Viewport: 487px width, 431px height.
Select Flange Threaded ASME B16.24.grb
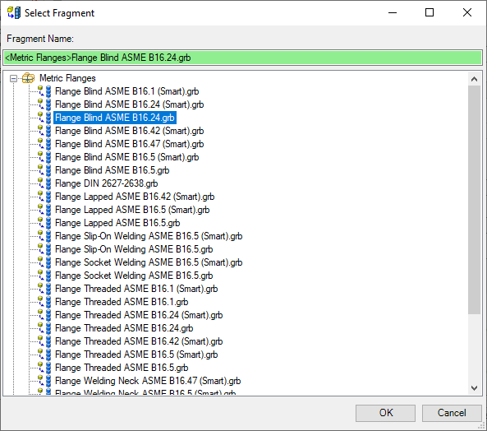[x=124, y=328]
